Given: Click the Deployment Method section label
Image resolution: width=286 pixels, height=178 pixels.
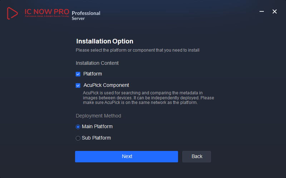Looking at the screenshot, I should (98, 116).
